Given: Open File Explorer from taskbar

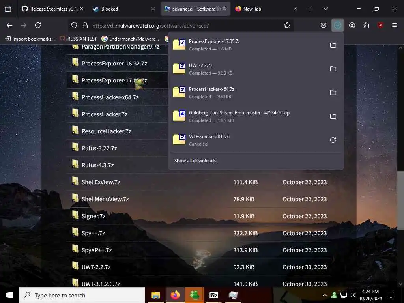Looking at the screenshot, I should [x=155, y=295].
